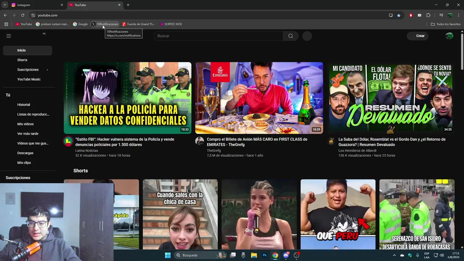Viewport: 464px width, 261px height.
Task: Open the 10Notificaciones X bookmark
Action: coord(105,24)
